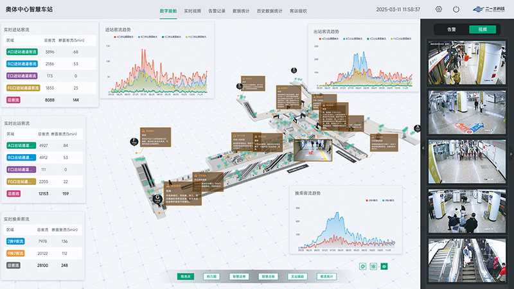The image size is (514, 289).
Task: Select the G entrance marker on map
Action: [x=158, y=198]
